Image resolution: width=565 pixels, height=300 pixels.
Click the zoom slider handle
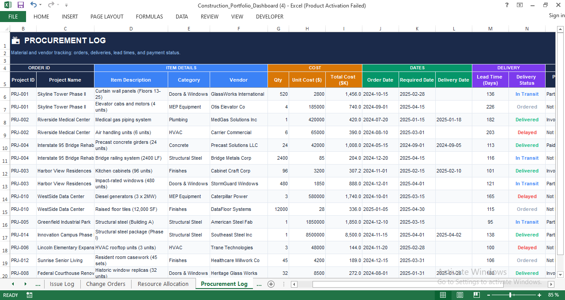coord(510,295)
